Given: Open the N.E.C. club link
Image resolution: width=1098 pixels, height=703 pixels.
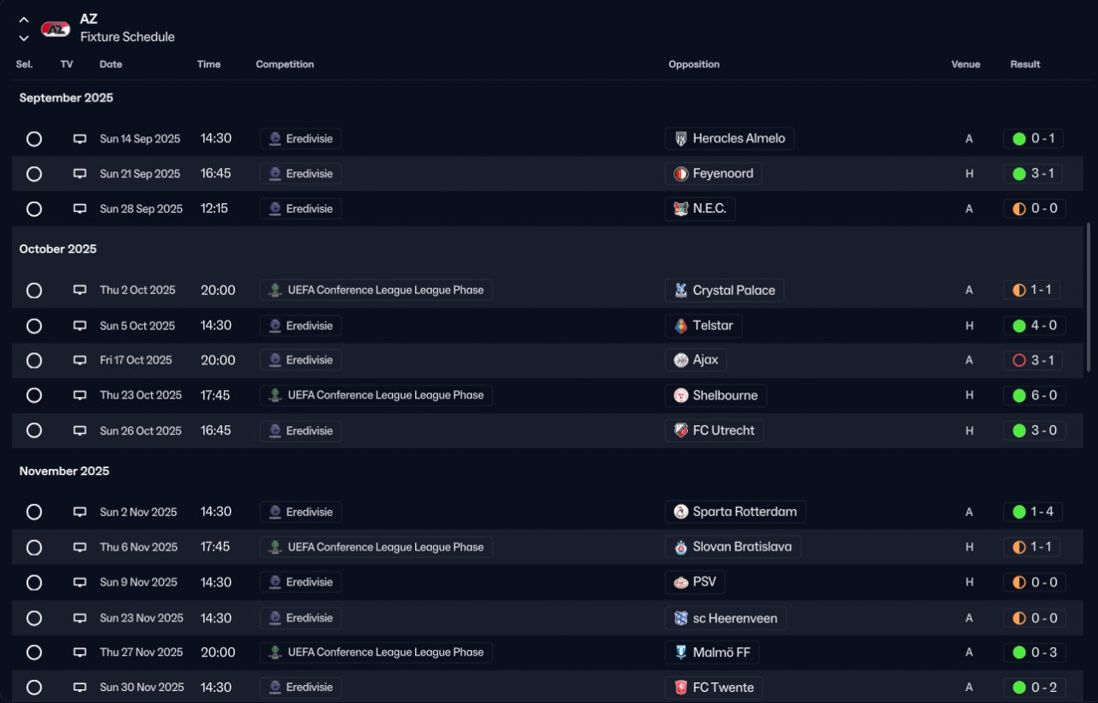Looking at the screenshot, I should 701,209.
